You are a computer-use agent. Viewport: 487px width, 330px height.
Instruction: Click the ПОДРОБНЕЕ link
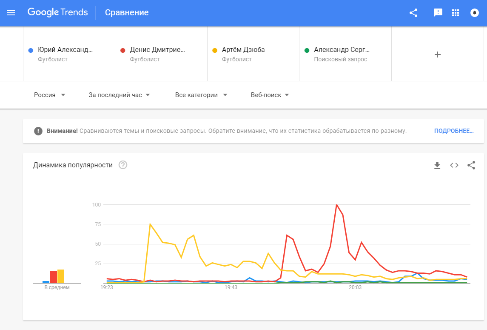(453, 131)
